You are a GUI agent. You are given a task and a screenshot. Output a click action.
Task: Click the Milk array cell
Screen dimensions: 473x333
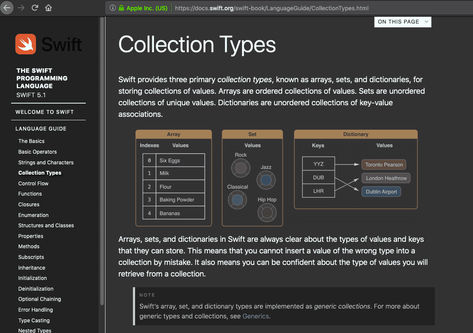coord(181,173)
